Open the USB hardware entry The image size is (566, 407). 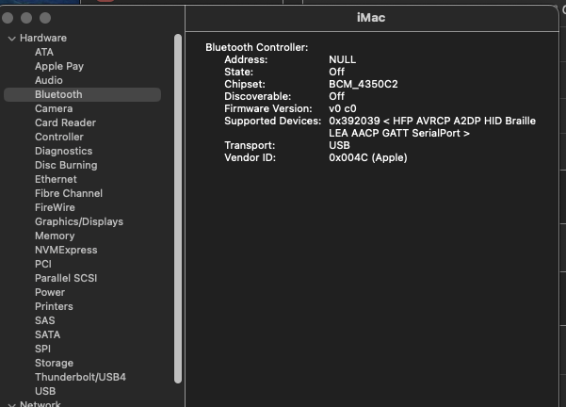pyautogui.click(x=45, y=391)
